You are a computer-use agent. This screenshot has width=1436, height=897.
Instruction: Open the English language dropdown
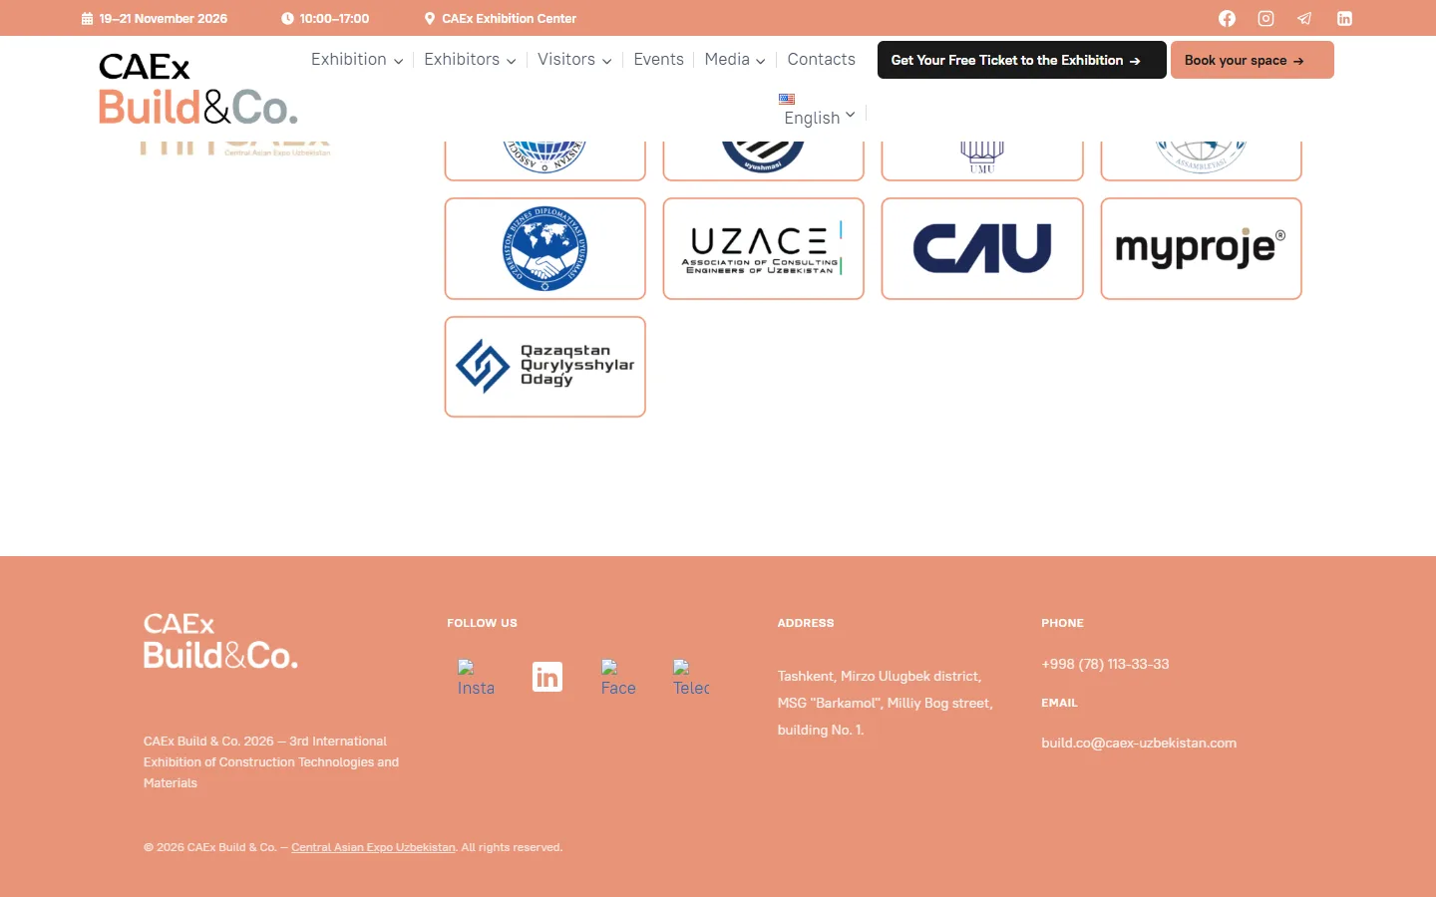(820, 118)
